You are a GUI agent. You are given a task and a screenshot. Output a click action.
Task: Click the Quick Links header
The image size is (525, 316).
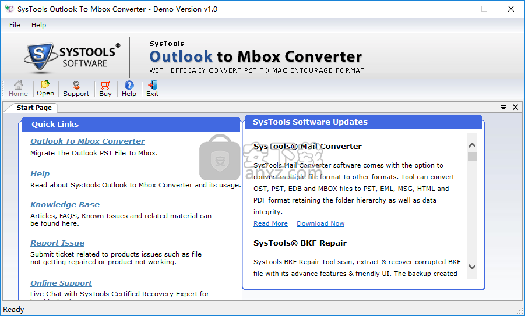[131, 125]
